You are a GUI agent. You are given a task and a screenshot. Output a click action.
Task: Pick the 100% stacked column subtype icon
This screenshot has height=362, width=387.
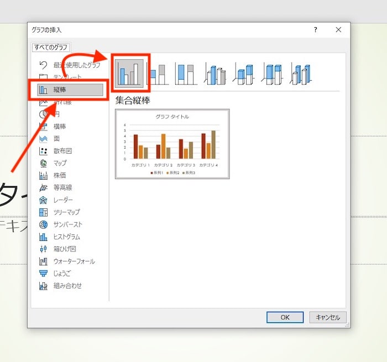(x=186, y=74)
